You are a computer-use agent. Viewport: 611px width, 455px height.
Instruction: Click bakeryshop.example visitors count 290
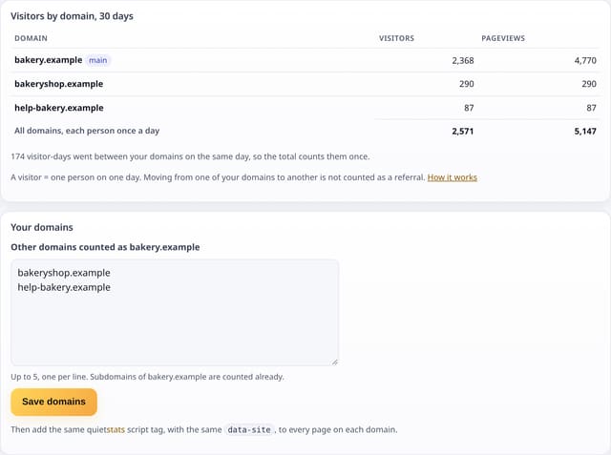coord(467,84)
